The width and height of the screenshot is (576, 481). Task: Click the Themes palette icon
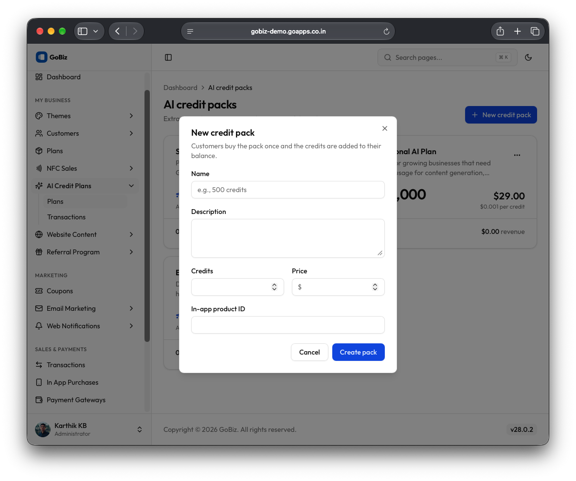click(38, 116)
